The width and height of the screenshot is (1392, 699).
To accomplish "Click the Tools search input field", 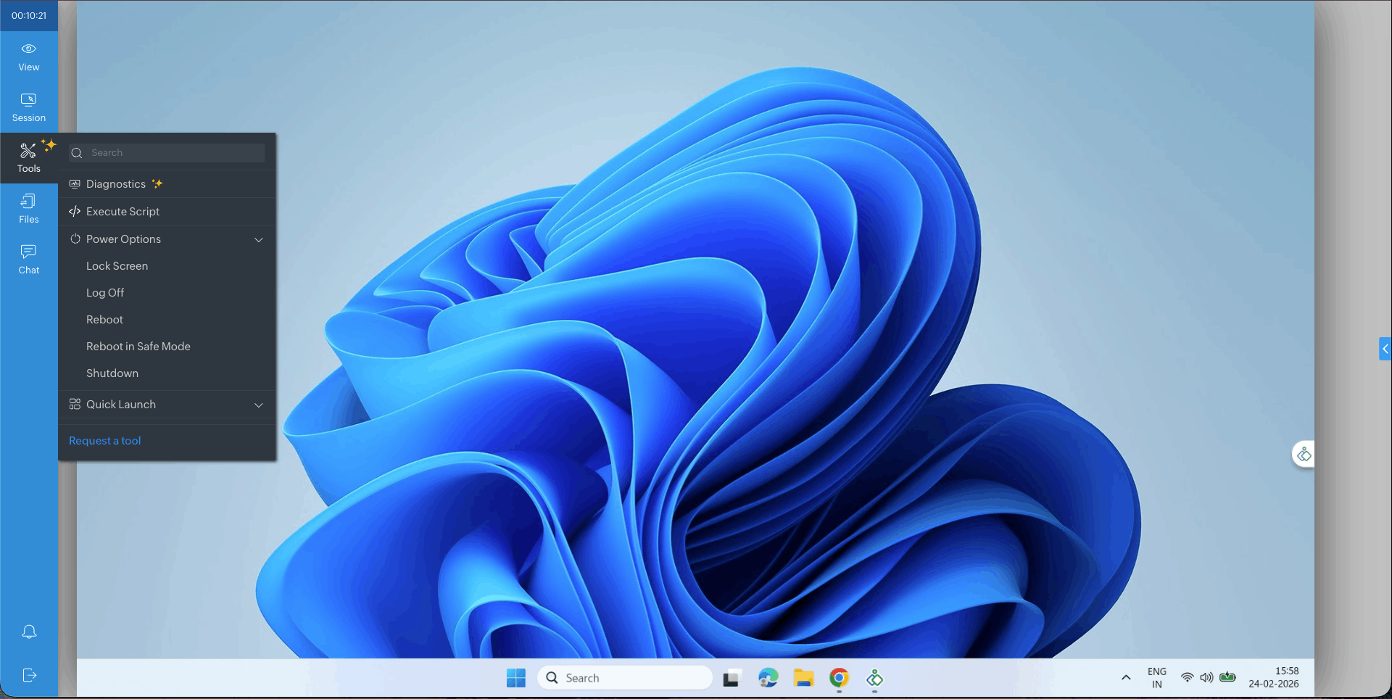I will point(174,153).
